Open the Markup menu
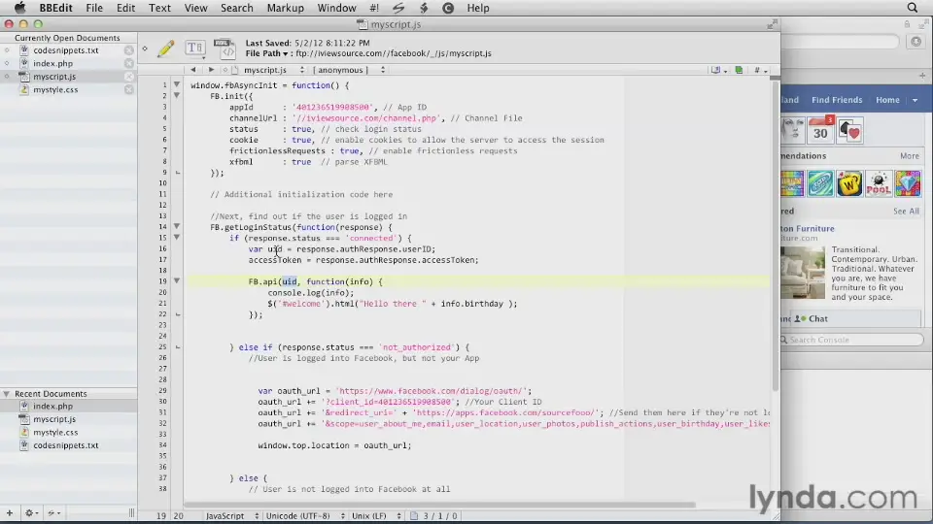The height and width of the screenshot is (524, 933). (285, 8)
